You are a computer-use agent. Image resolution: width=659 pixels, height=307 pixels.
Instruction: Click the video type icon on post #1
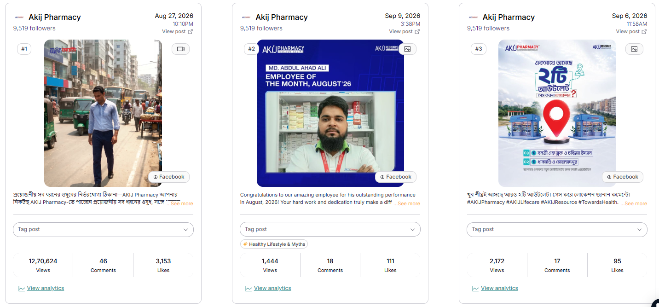(180, 49)
